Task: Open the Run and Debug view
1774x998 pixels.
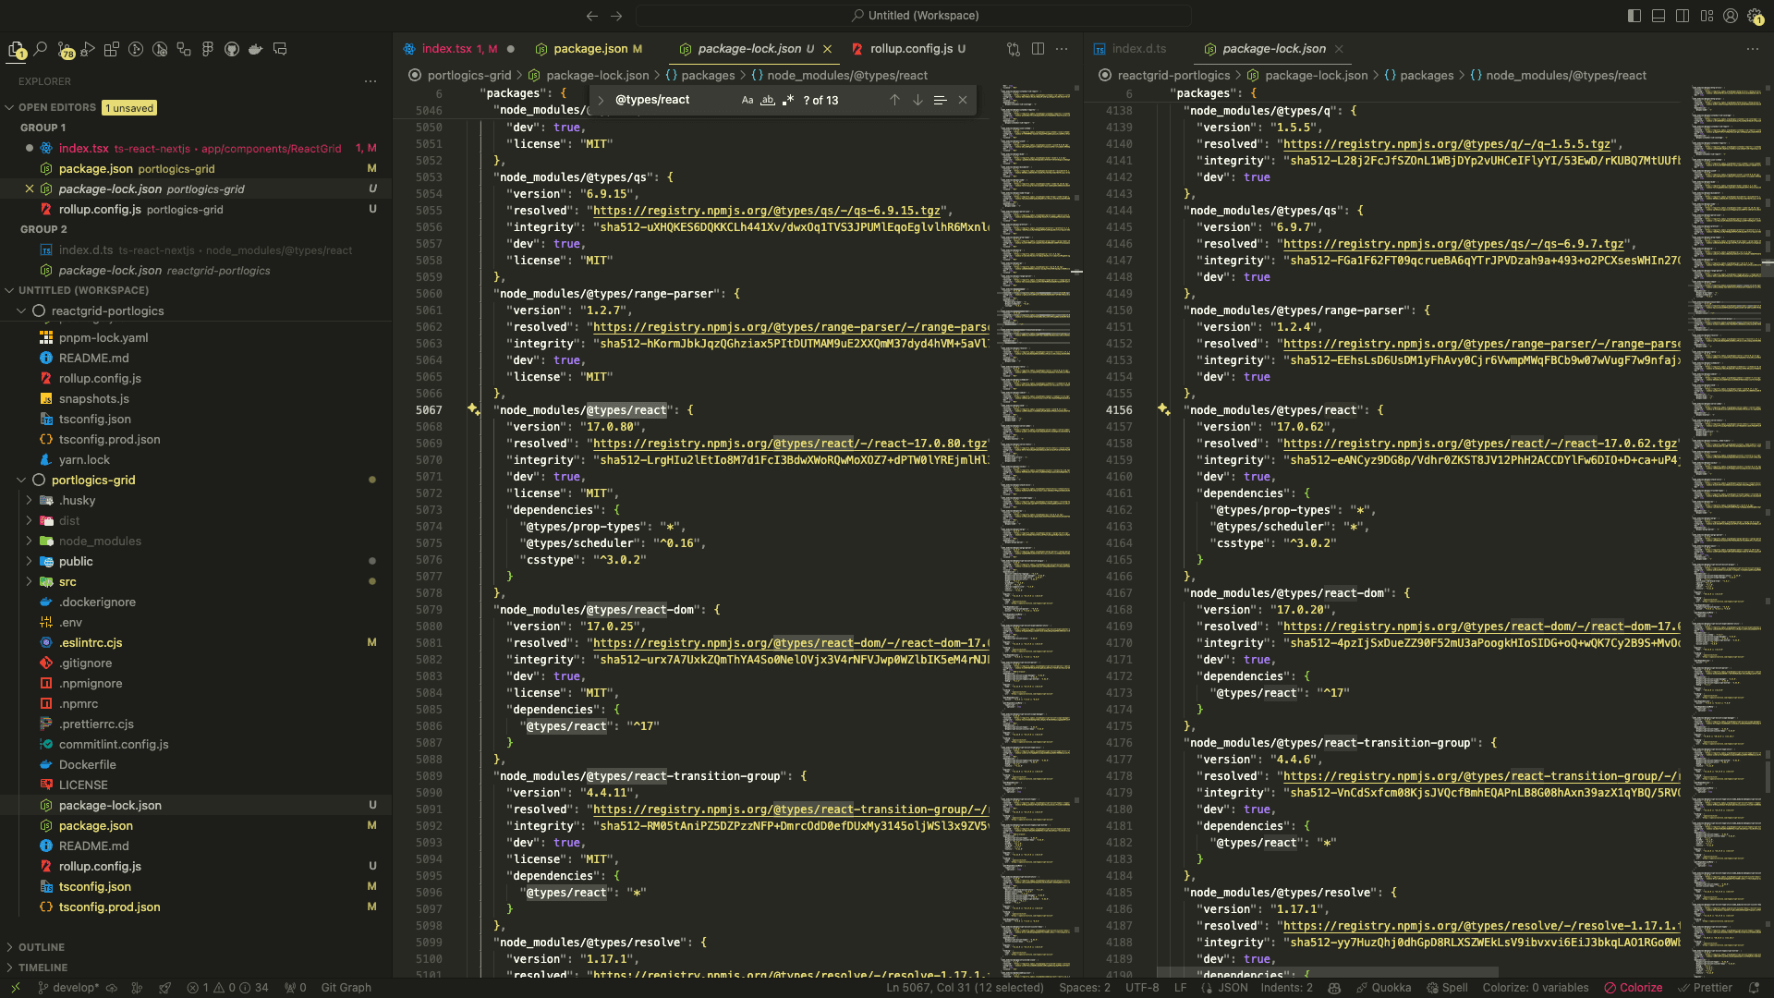Action: (x=88, y=49)
